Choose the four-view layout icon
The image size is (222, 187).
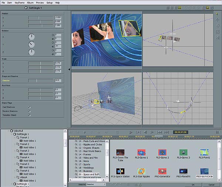(x=180, y=8)
